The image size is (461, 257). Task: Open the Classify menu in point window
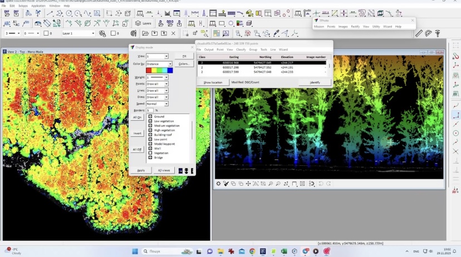pos(241,50)
